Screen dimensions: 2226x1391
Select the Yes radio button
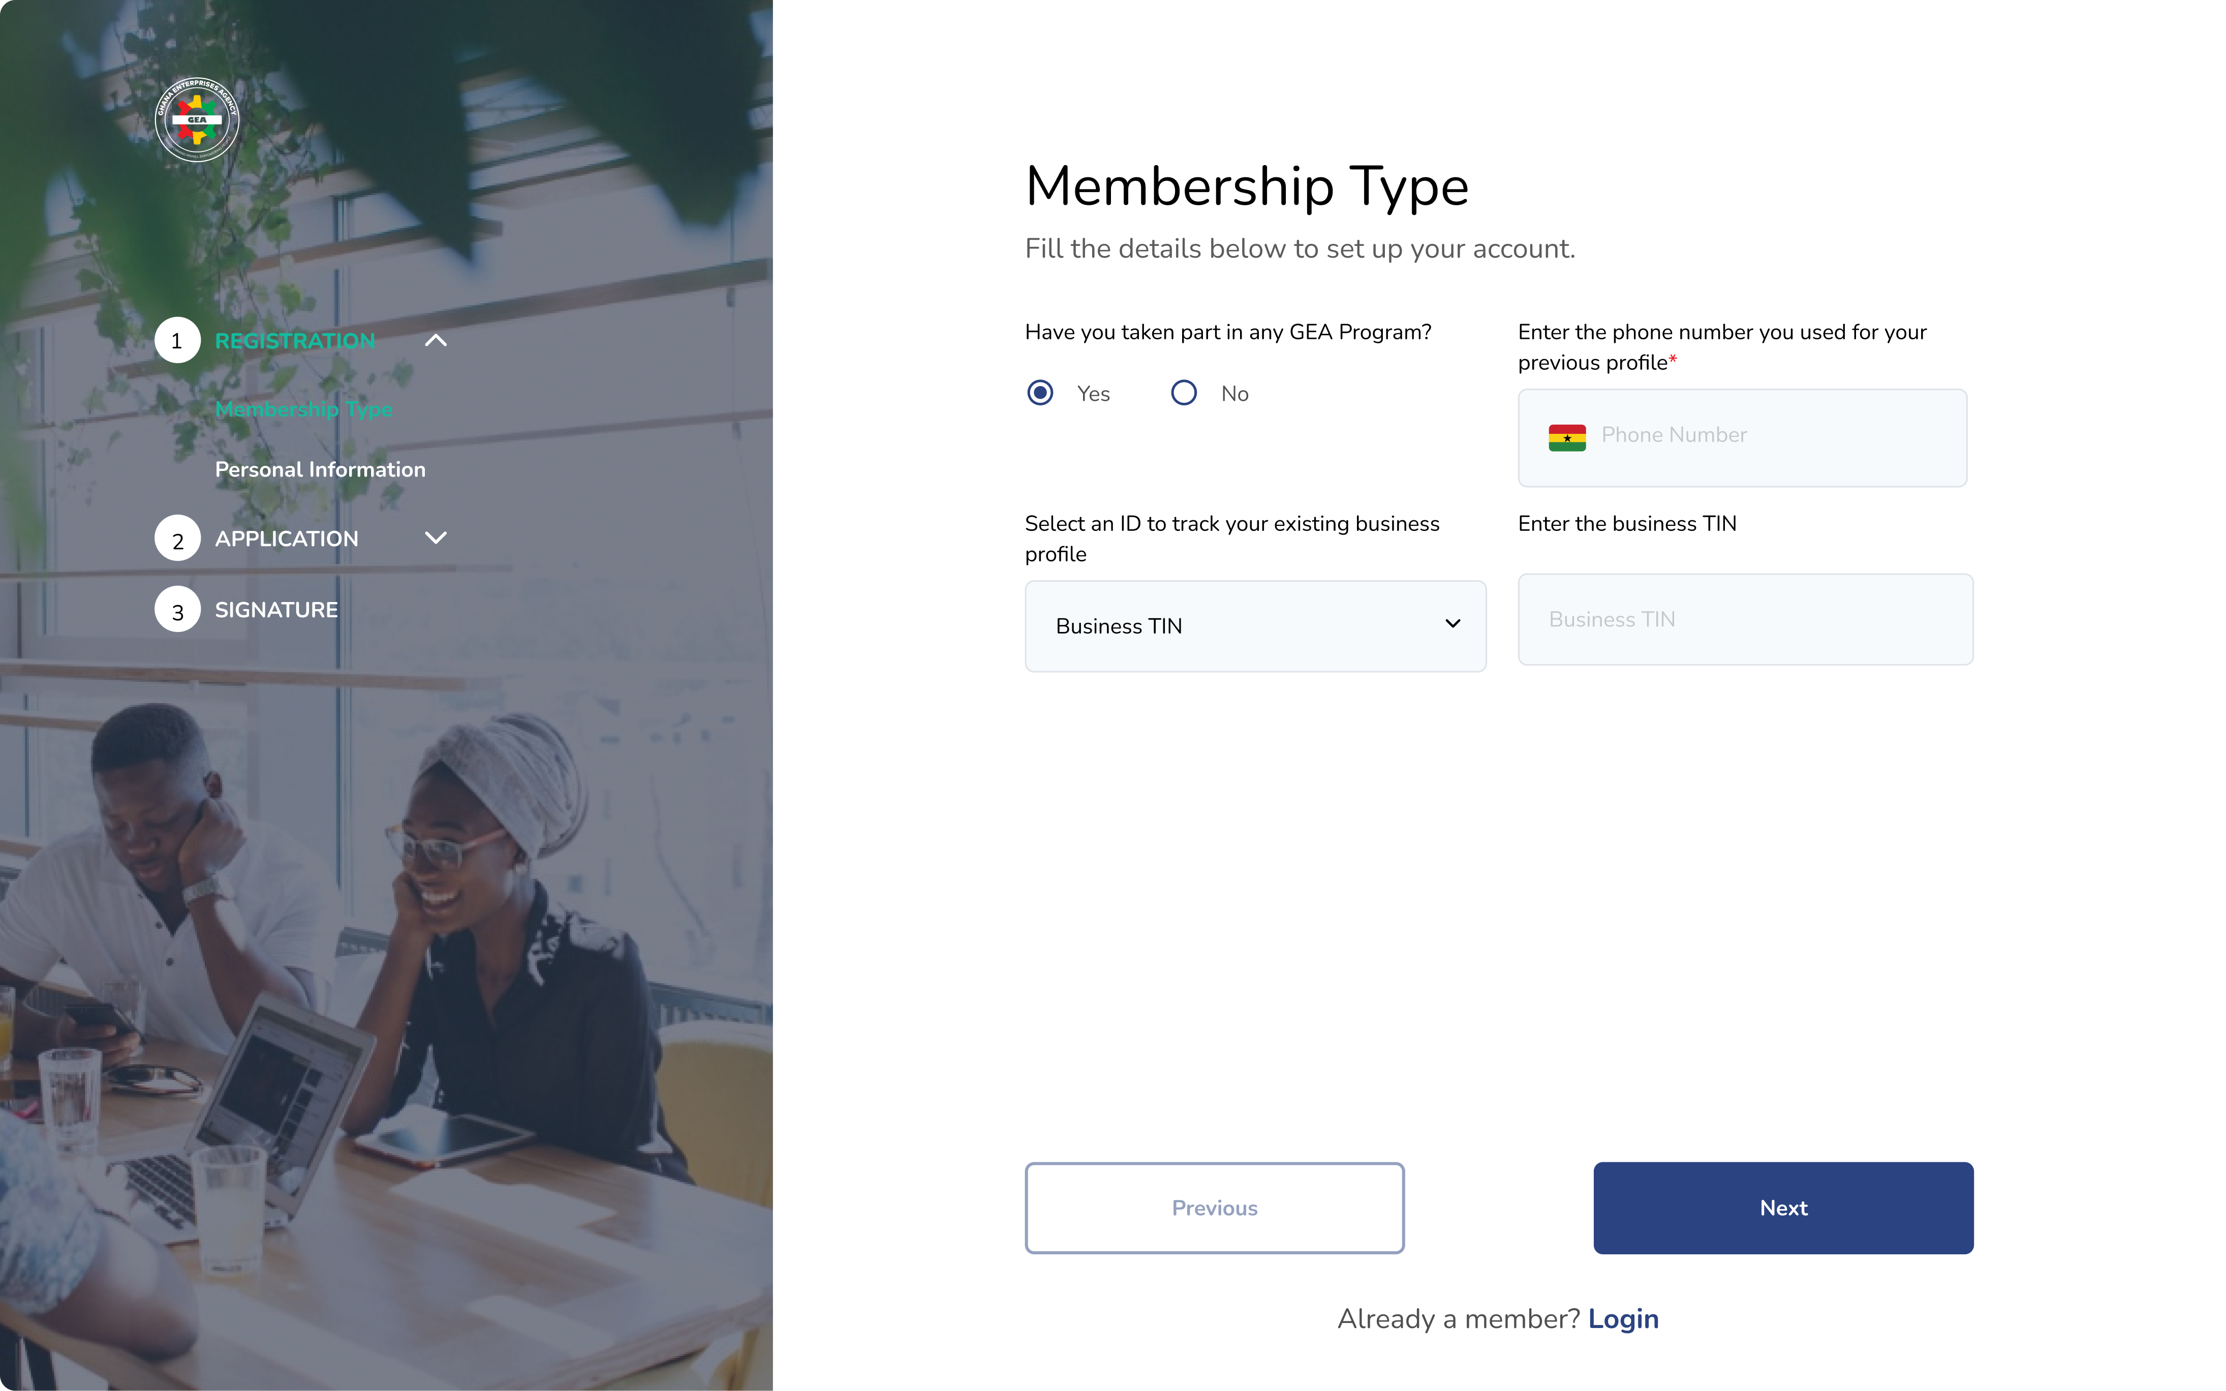point(1040,393)
